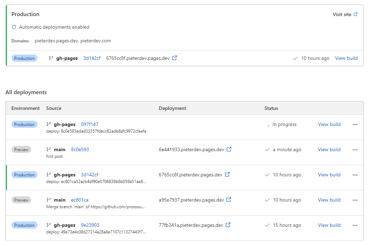Click View build in Production summary card
The width and height of the screenshot is (368, 246).
tap(346, 58)
